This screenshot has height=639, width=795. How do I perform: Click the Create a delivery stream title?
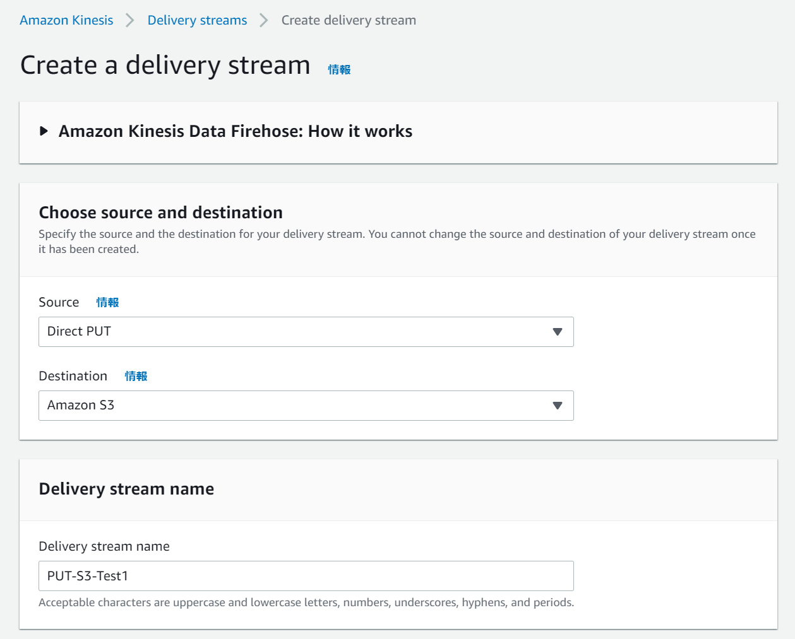tap(165, 65)
